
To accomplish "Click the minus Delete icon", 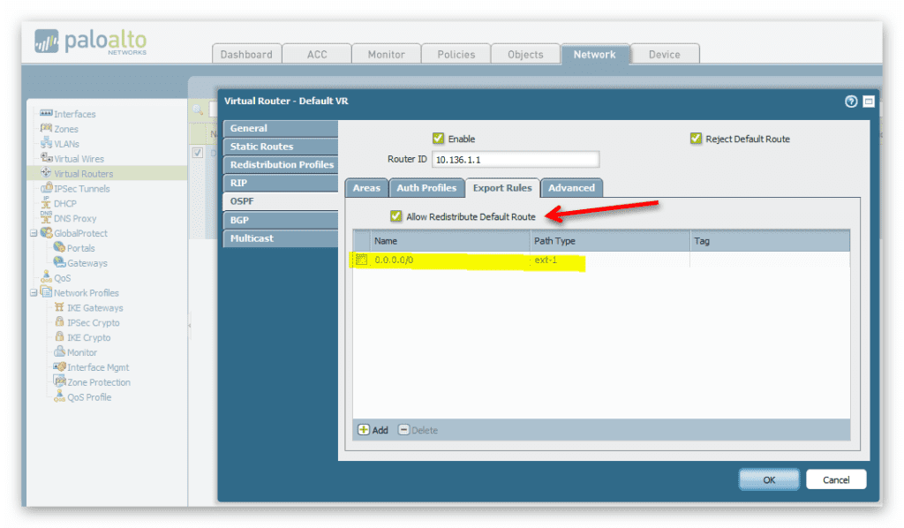I will (x=403, y=429).
